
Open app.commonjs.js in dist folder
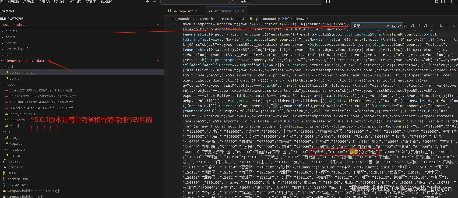tap(82, 72)
